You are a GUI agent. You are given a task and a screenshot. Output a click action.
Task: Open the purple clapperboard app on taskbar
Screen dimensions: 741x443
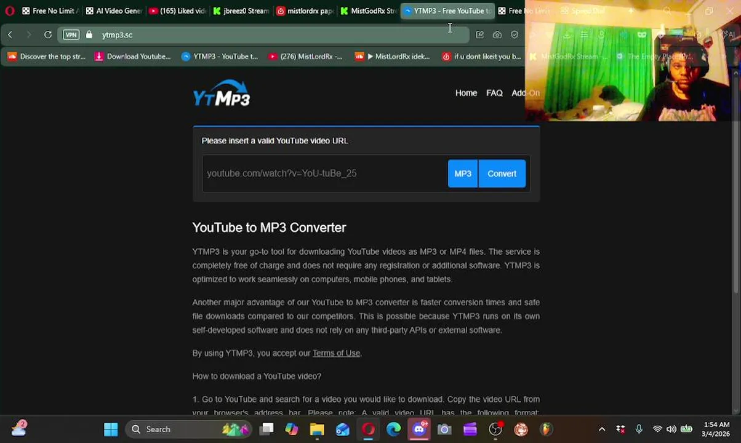coord(470,429)
